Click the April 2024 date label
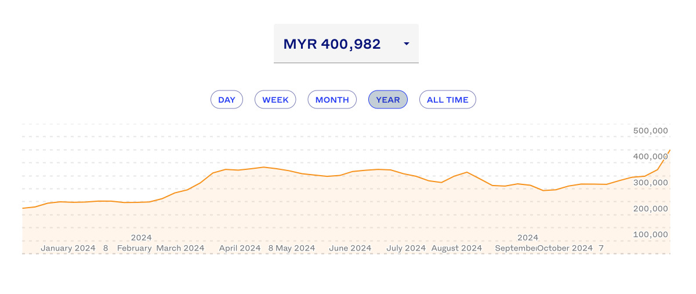The width and height of the screenshot is (696, 294). (x=240, y=248)
